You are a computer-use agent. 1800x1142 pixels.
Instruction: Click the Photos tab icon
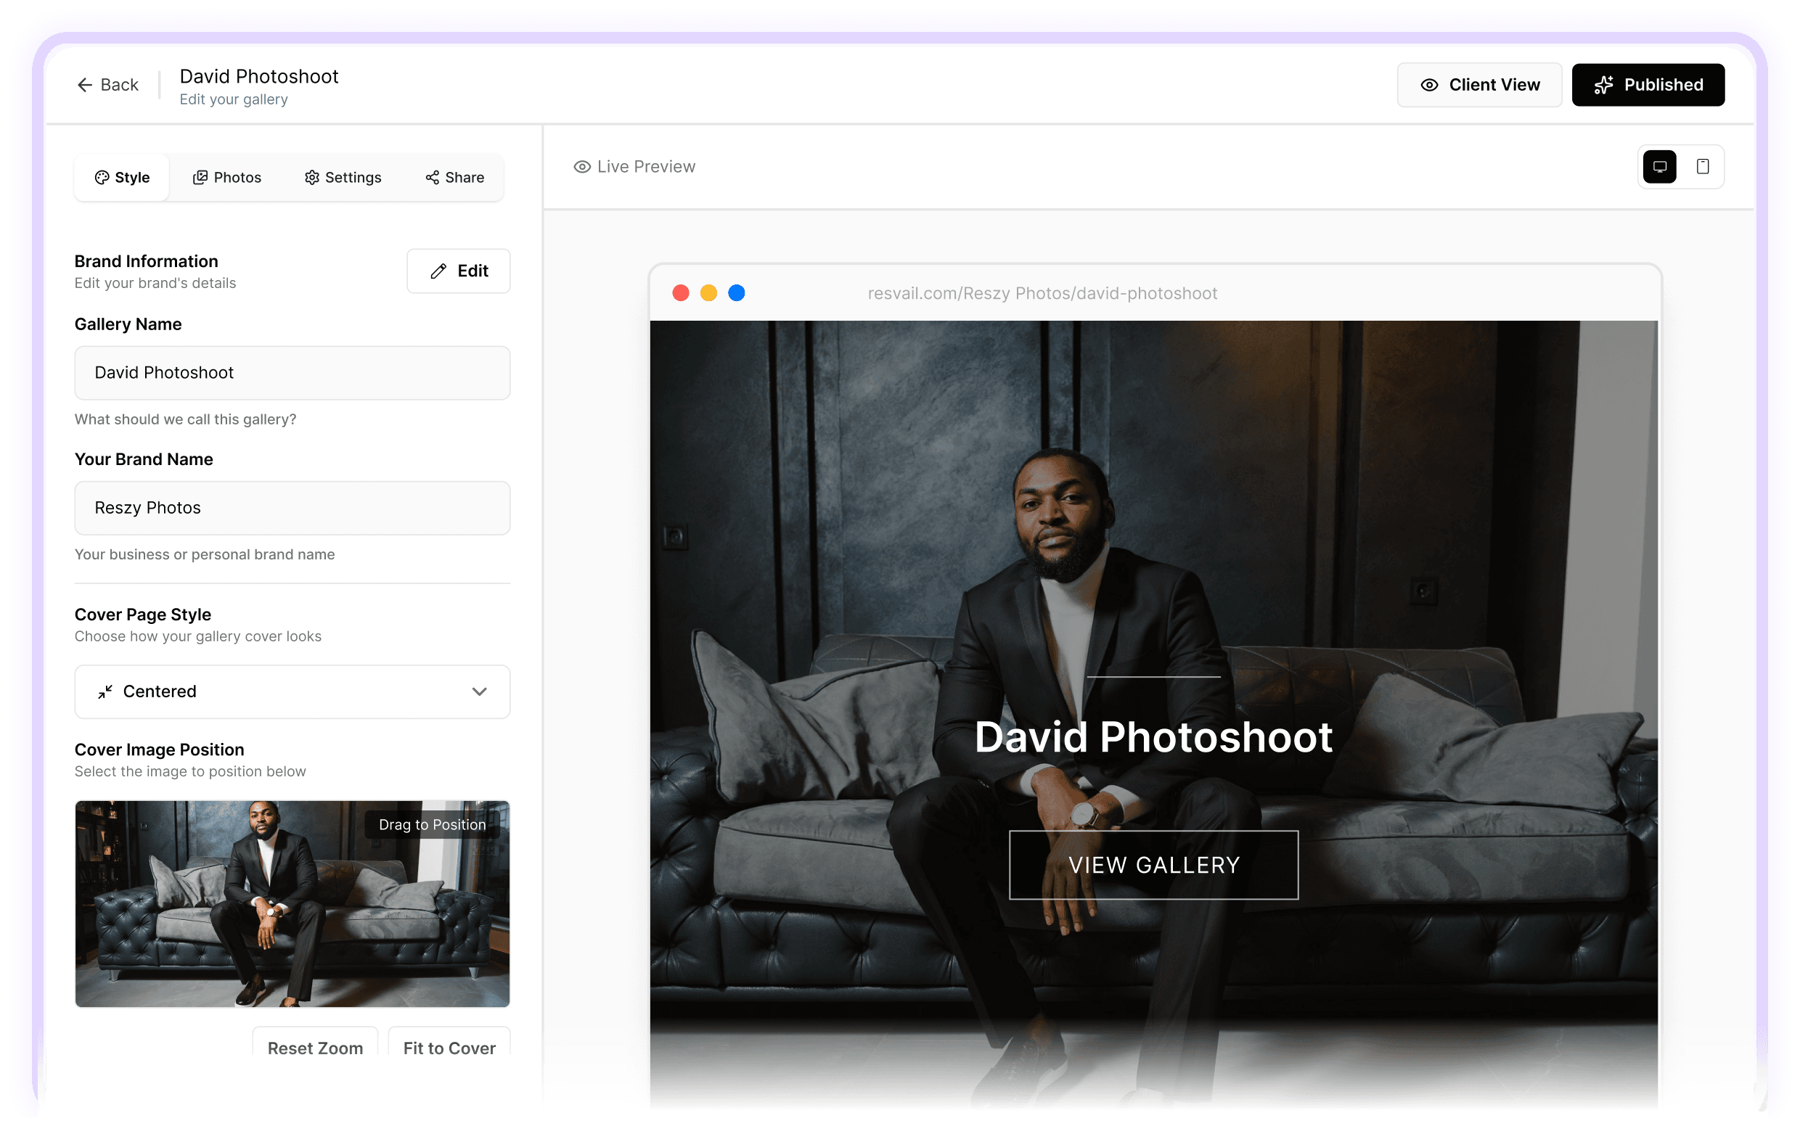click(x=201, y=177)
